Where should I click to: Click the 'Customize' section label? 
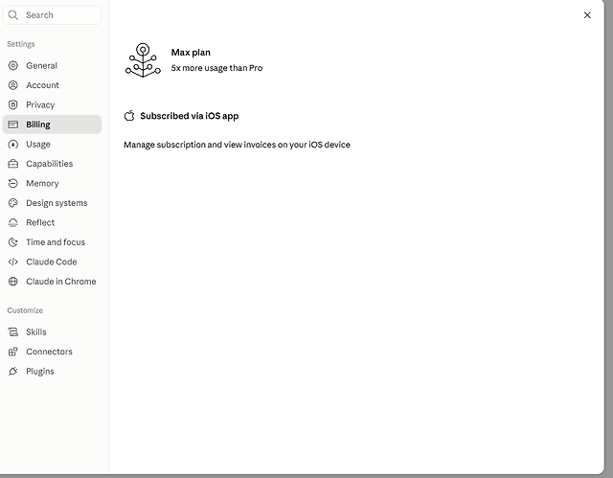pyautogui.click(x=25, y=310)
